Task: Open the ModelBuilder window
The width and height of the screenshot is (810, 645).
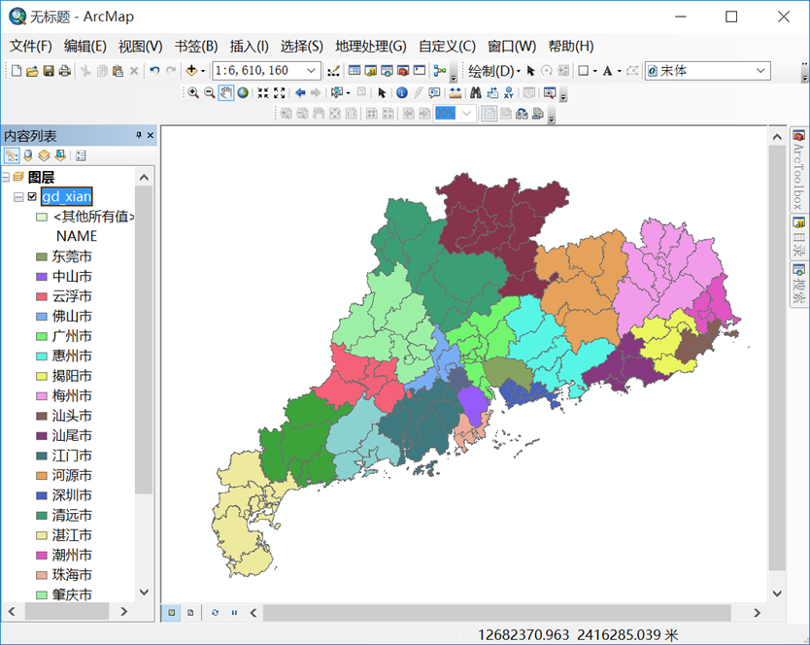Action: coord(440,71)
